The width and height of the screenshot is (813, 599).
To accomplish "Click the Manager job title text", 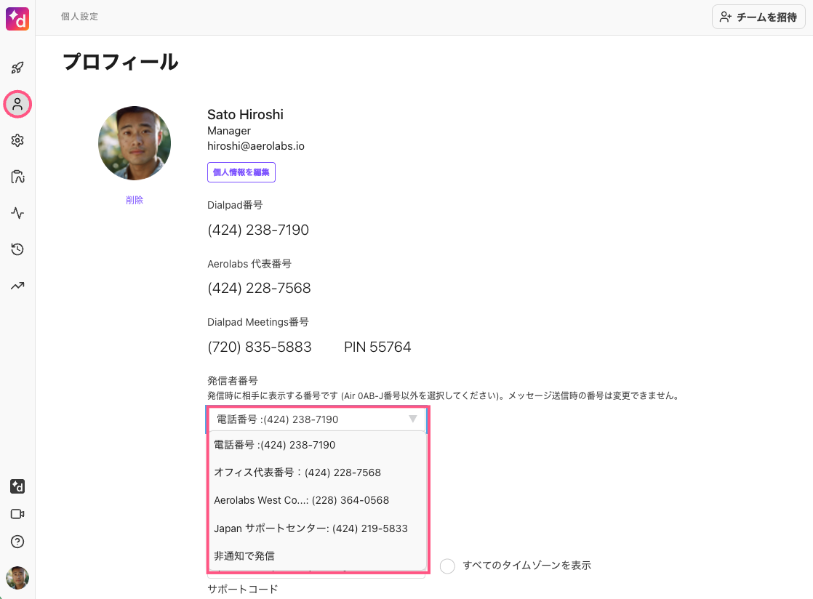I will [x=228, y=131].
